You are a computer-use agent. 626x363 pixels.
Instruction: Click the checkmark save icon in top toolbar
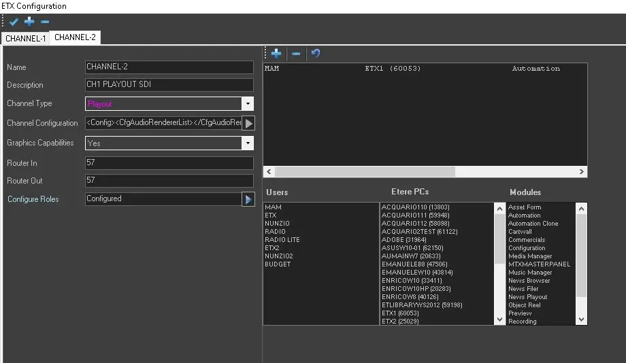click(14, 22)
